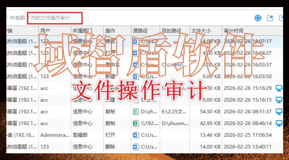289x160 pixels.
Task: Click monitor icon in 15:16:15 row
Action: pyautogui.click(x=279, y=100)
